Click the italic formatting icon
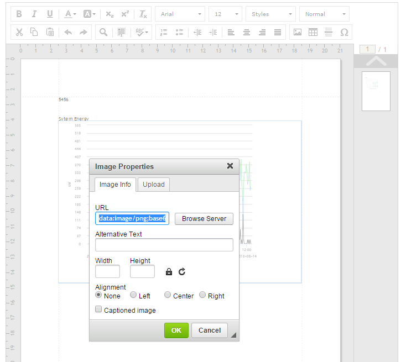The width and height of the screenshot is (401, 362). tap(34, 14)
